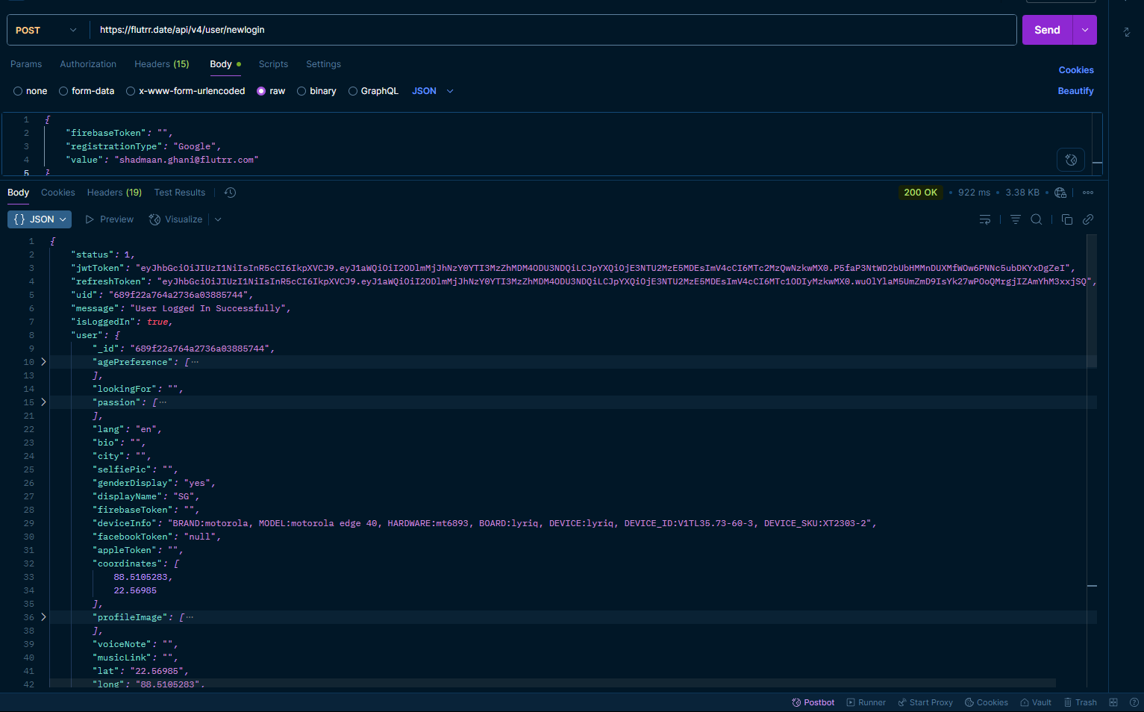The height and width of the screenshot is (712, 1144).
Task: Open Cookies from the status bar
Action: pos(987,702)
